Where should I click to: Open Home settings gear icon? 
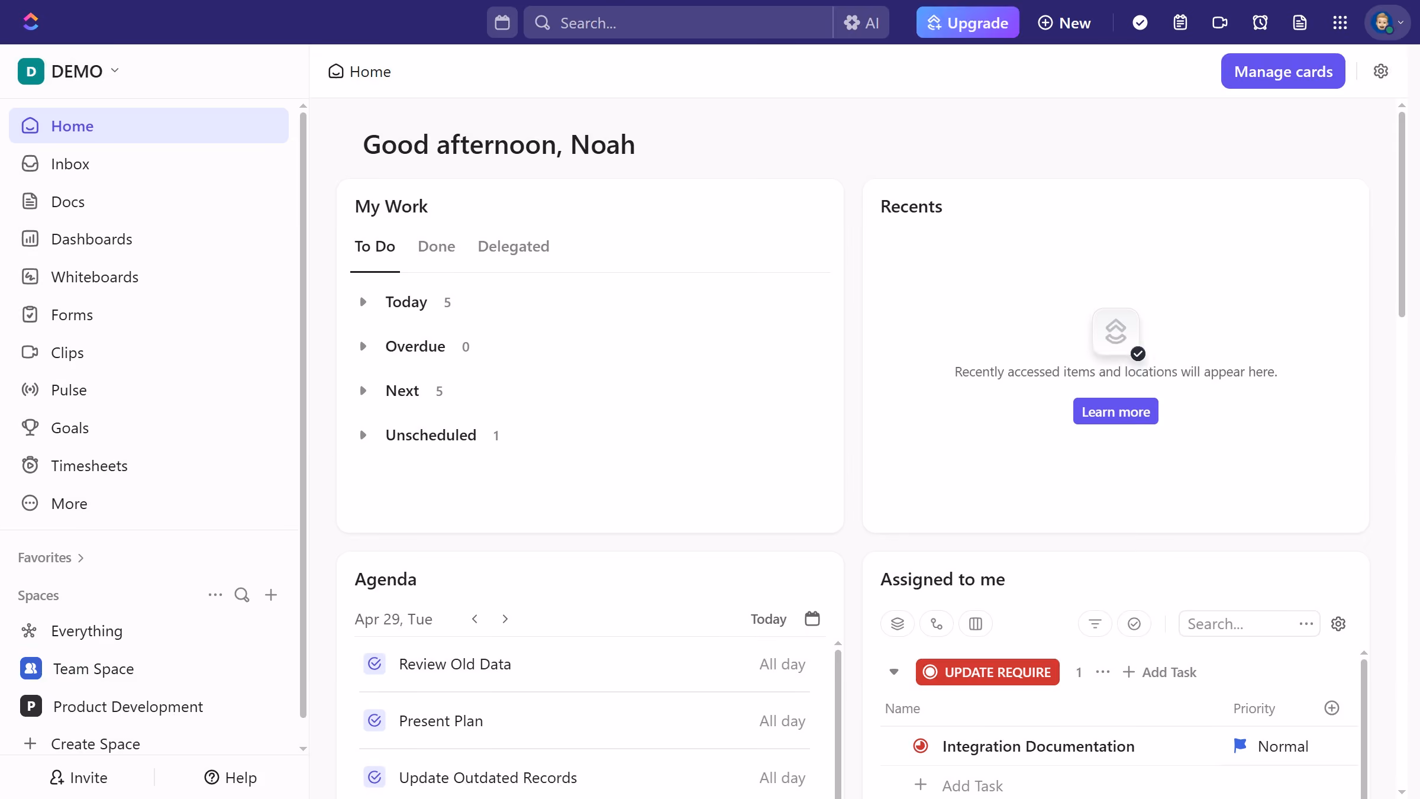[1381, 71]
